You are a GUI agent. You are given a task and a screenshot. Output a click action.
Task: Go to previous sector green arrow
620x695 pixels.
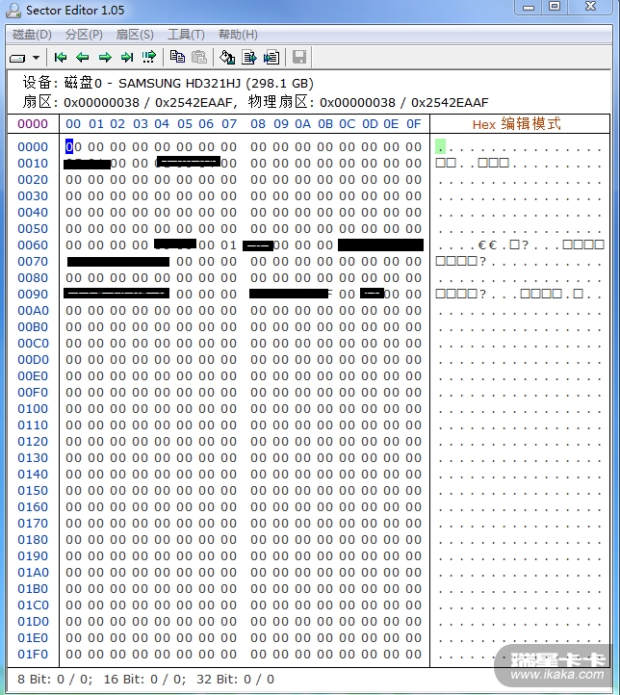coord(83,57)
